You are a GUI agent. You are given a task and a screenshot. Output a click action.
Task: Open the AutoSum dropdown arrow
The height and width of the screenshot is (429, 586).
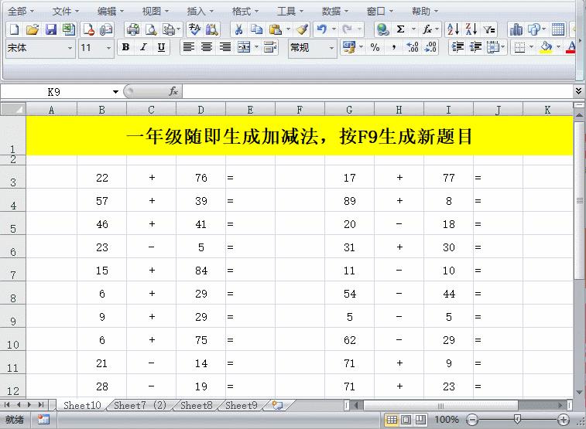click(413, 29)
